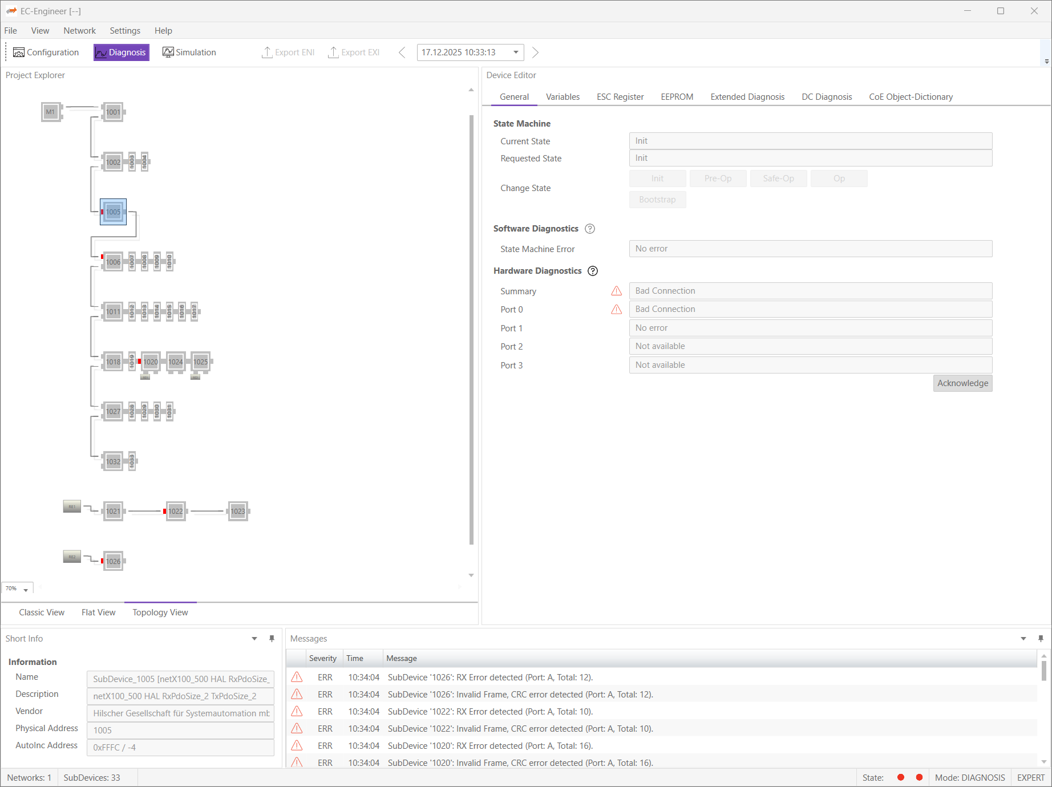Expand the Messages panel options arrow
Viewport: 1052px width, 787px height.
(1023, 639)
